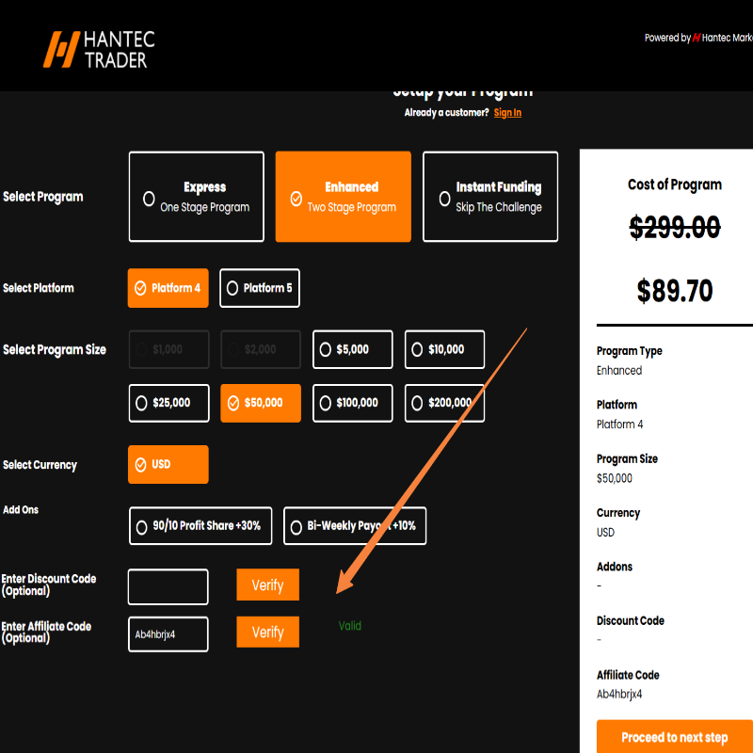Select the Express One Stage Program option
The width and height of the screenshot is (753, 753).
tap(197, 197)
